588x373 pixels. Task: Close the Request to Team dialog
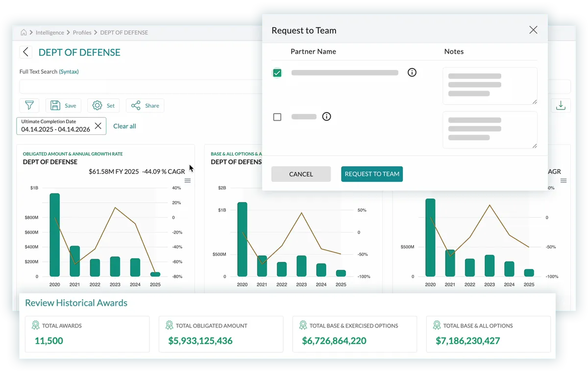533,30
